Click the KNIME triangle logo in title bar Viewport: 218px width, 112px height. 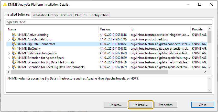(x=5, y=5)
